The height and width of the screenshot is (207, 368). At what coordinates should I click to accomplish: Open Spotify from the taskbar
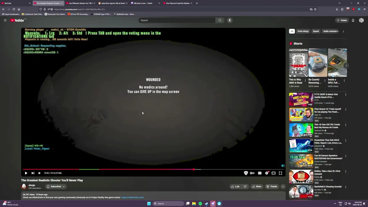point(200,204)
